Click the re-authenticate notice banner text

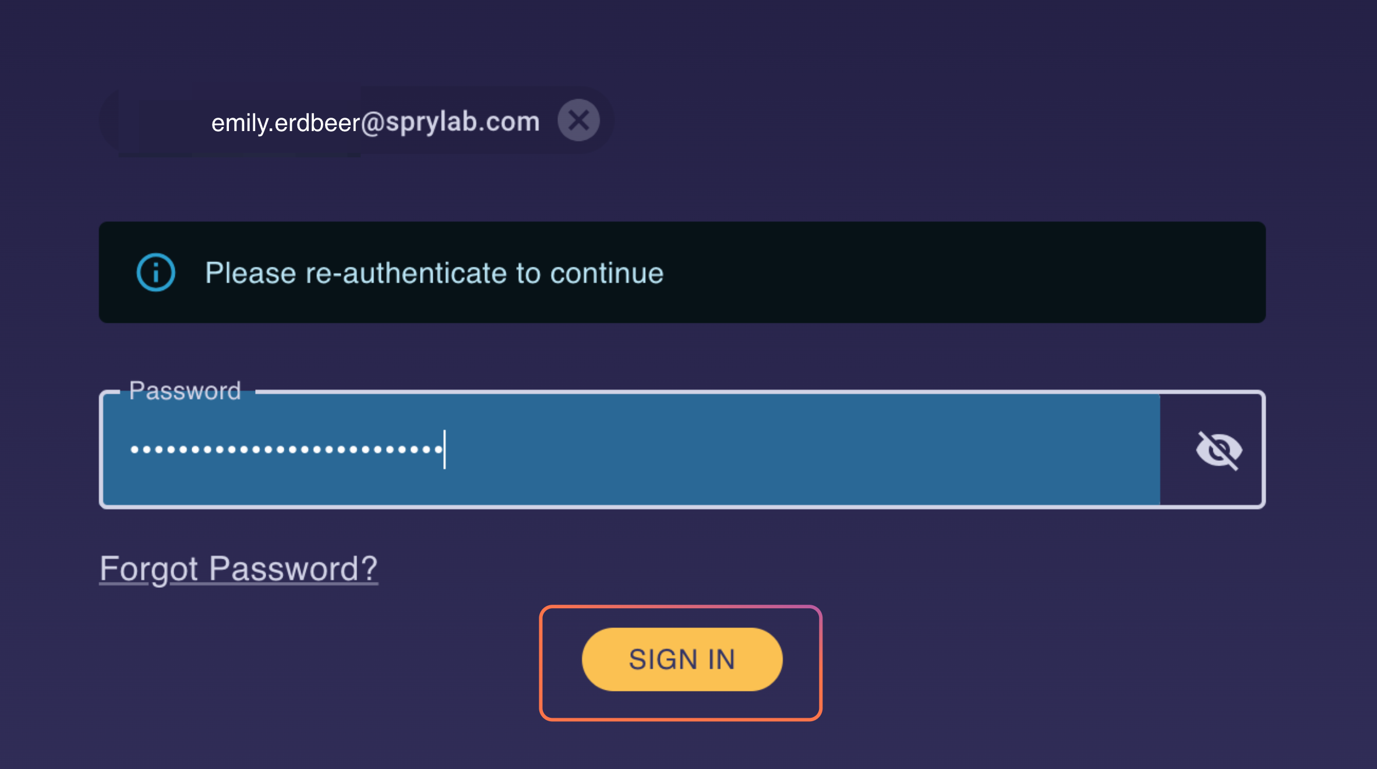[434, 273]
